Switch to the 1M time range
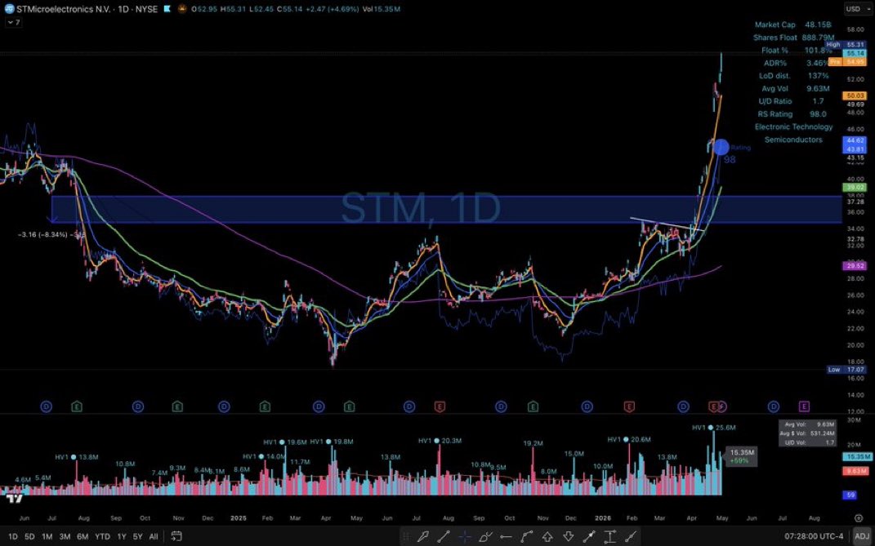This screenshot has height=546, width=875. pyautogui.click(x=47, y=536)
